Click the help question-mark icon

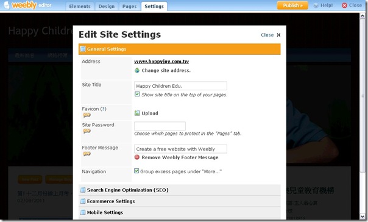(316, 5)
